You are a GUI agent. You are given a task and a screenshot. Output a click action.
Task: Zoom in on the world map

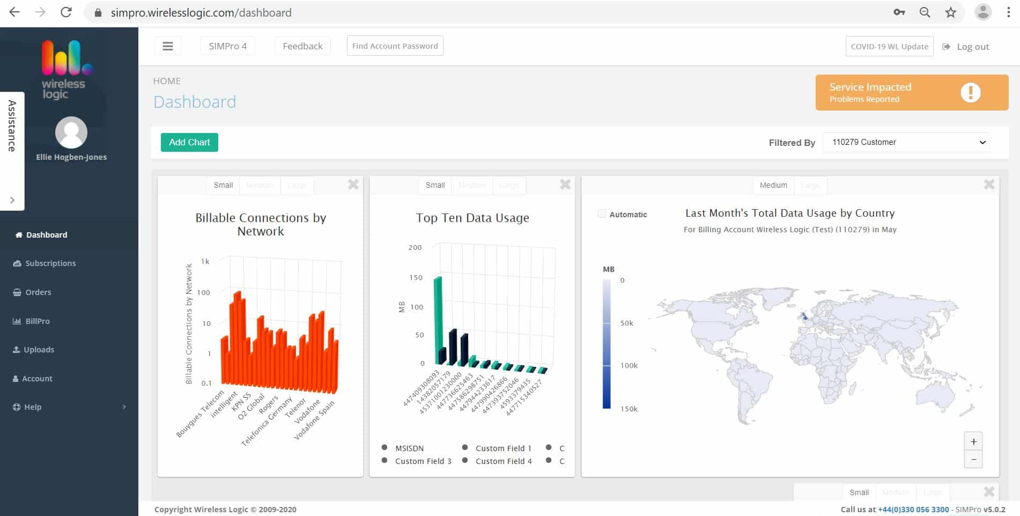(x=973, y=441)
